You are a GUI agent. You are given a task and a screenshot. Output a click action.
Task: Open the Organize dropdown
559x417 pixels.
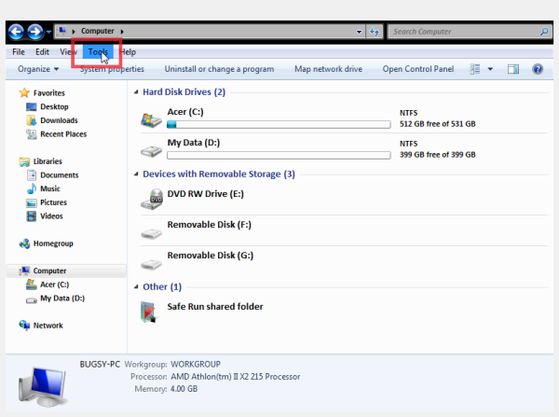pyautogui.click(x=38, y=69)
